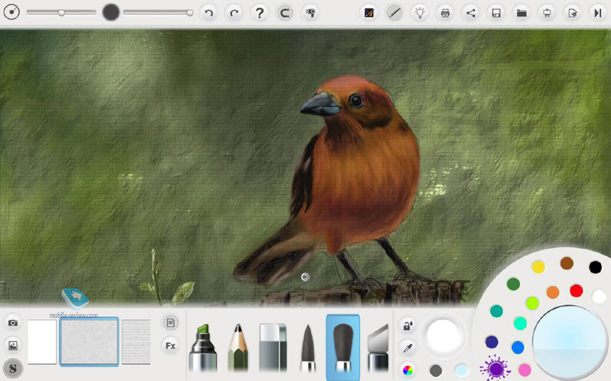Image resolution: width=611 pixels, height=381 pixels.
Task: Pick yellow from the palette
Action: (538, 267)
